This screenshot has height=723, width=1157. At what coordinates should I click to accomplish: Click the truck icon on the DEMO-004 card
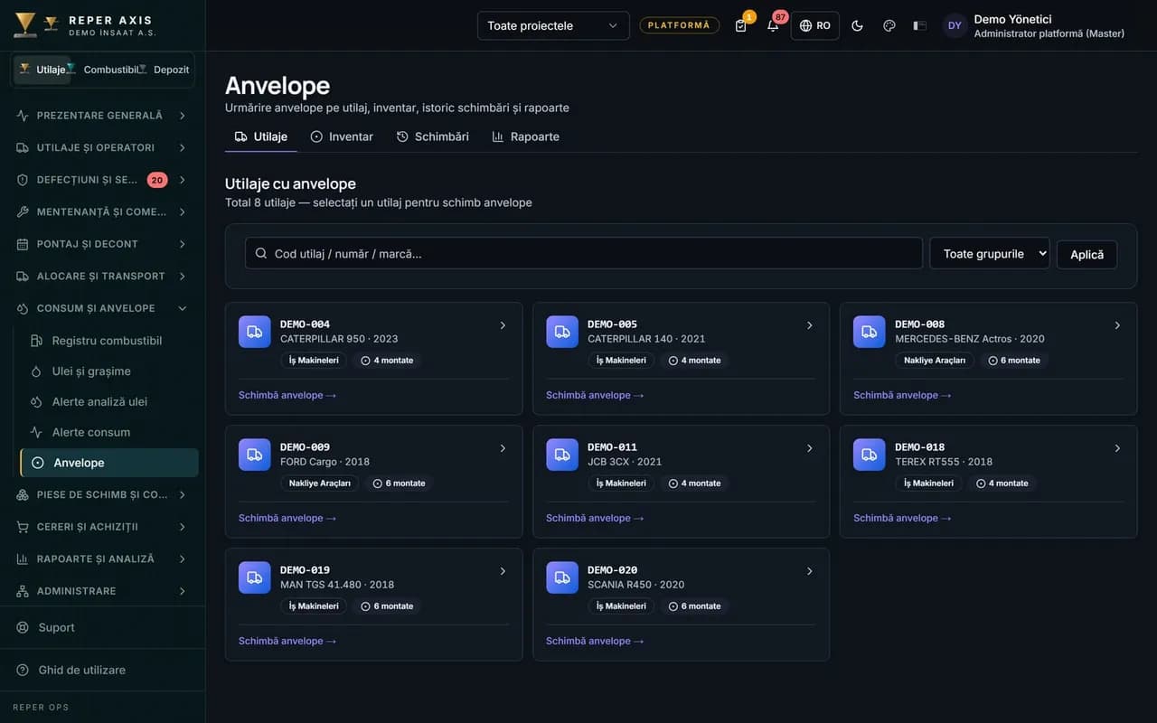point(255,332)
